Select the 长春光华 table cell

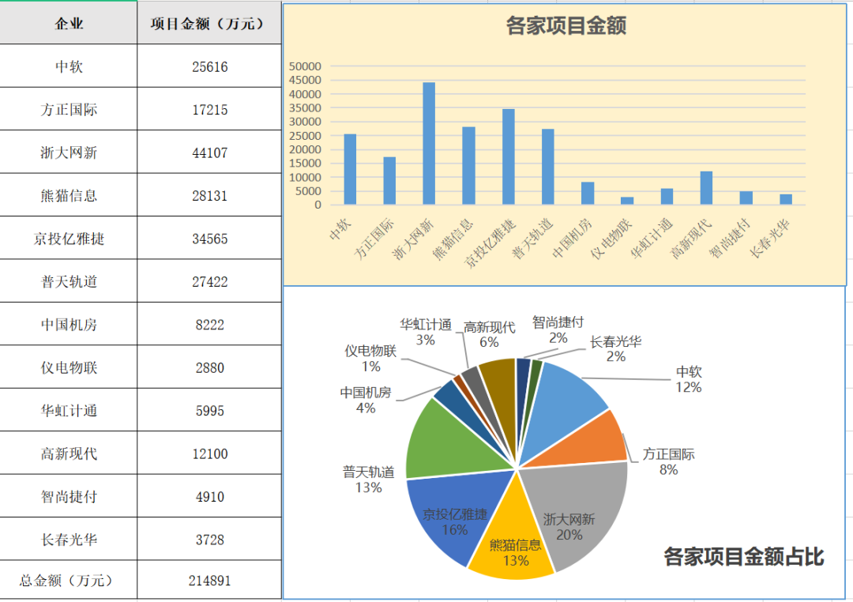tap(69, 539)
